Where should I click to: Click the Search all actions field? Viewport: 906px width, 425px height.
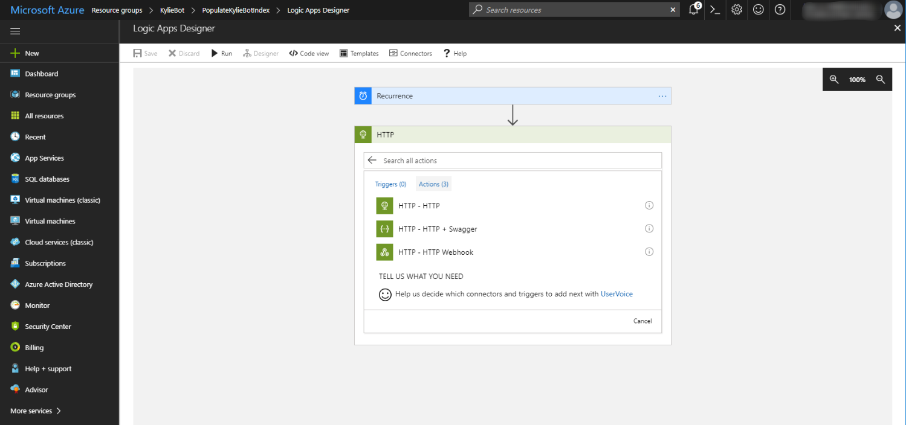click(520, 161)
